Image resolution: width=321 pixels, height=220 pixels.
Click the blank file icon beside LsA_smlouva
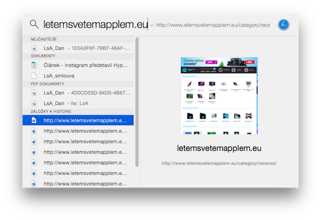coord(34,75)
